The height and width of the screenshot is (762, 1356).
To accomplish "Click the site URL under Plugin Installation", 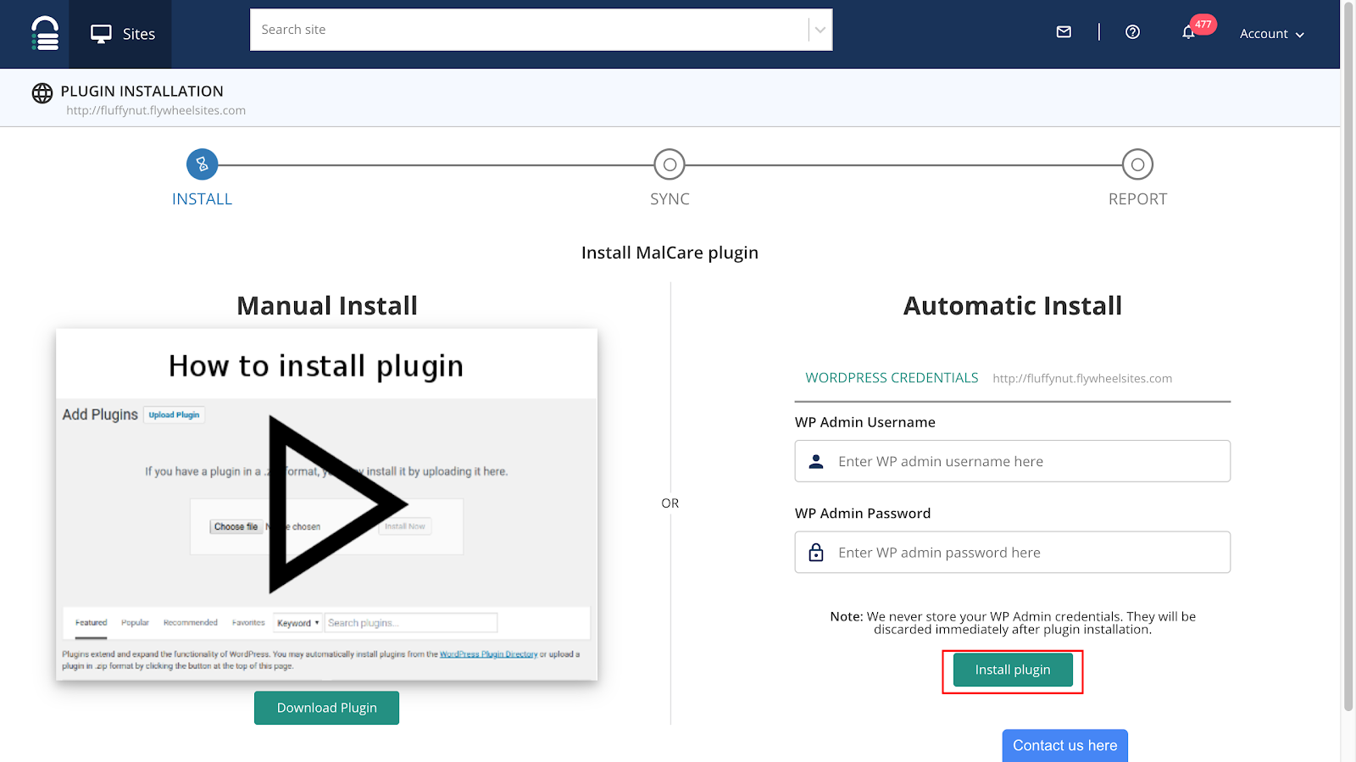I will click(x=156, y=111).
